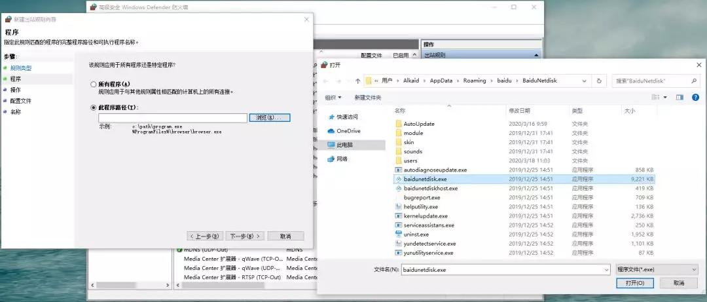Expand the address bar history dropdown
707x302 pixels.
585,81
